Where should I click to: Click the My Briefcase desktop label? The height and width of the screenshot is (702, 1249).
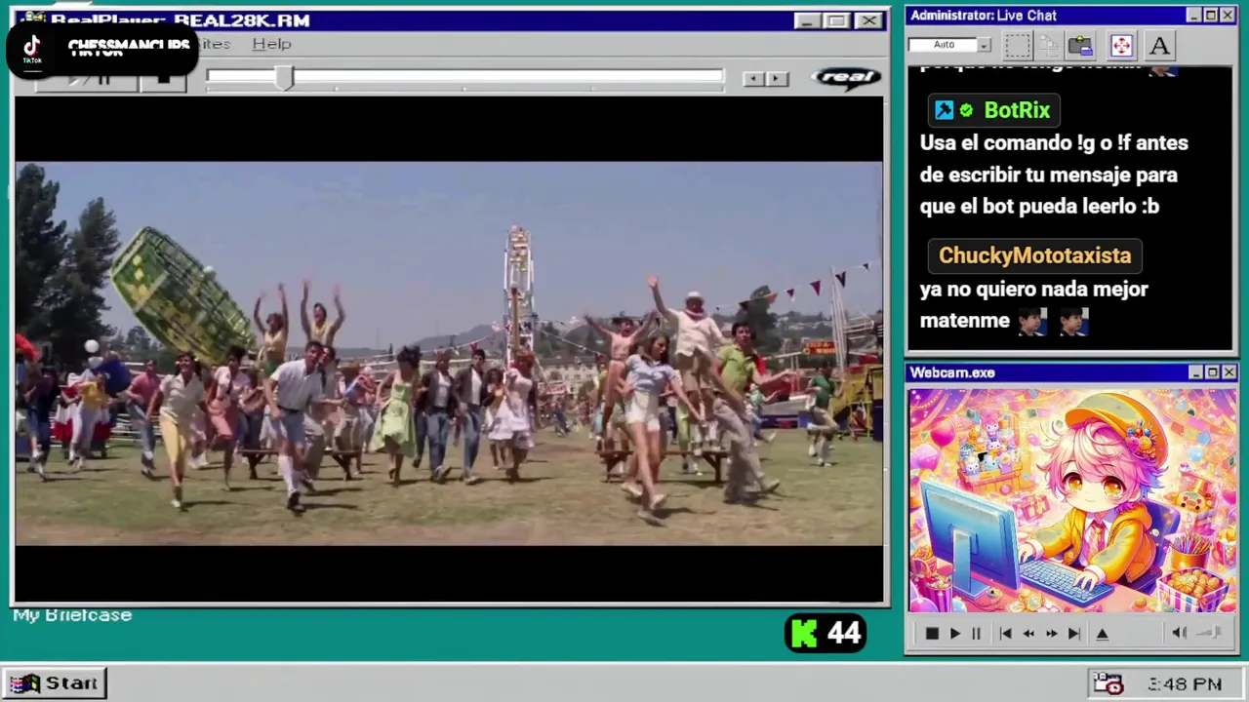click(72, 615)
